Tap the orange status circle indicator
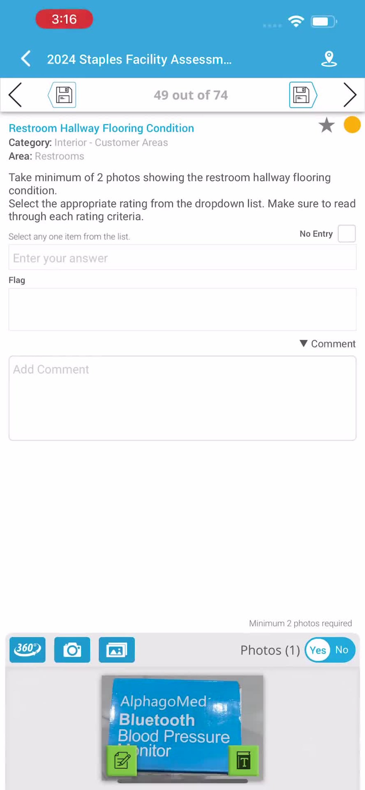 coord(351,125)
